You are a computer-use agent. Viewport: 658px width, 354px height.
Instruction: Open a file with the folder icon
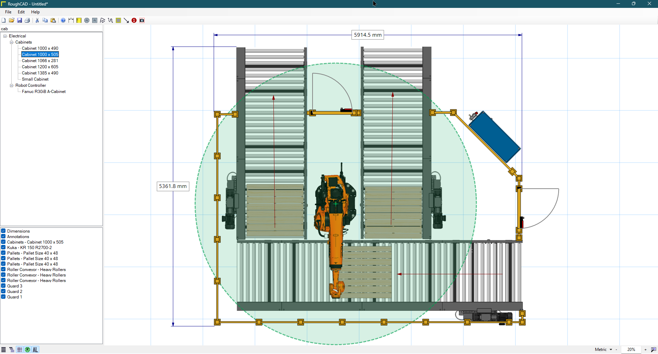pos(11,21)
